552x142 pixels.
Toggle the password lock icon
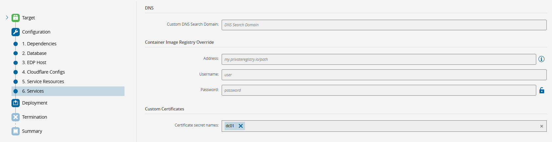coord(542,90)
